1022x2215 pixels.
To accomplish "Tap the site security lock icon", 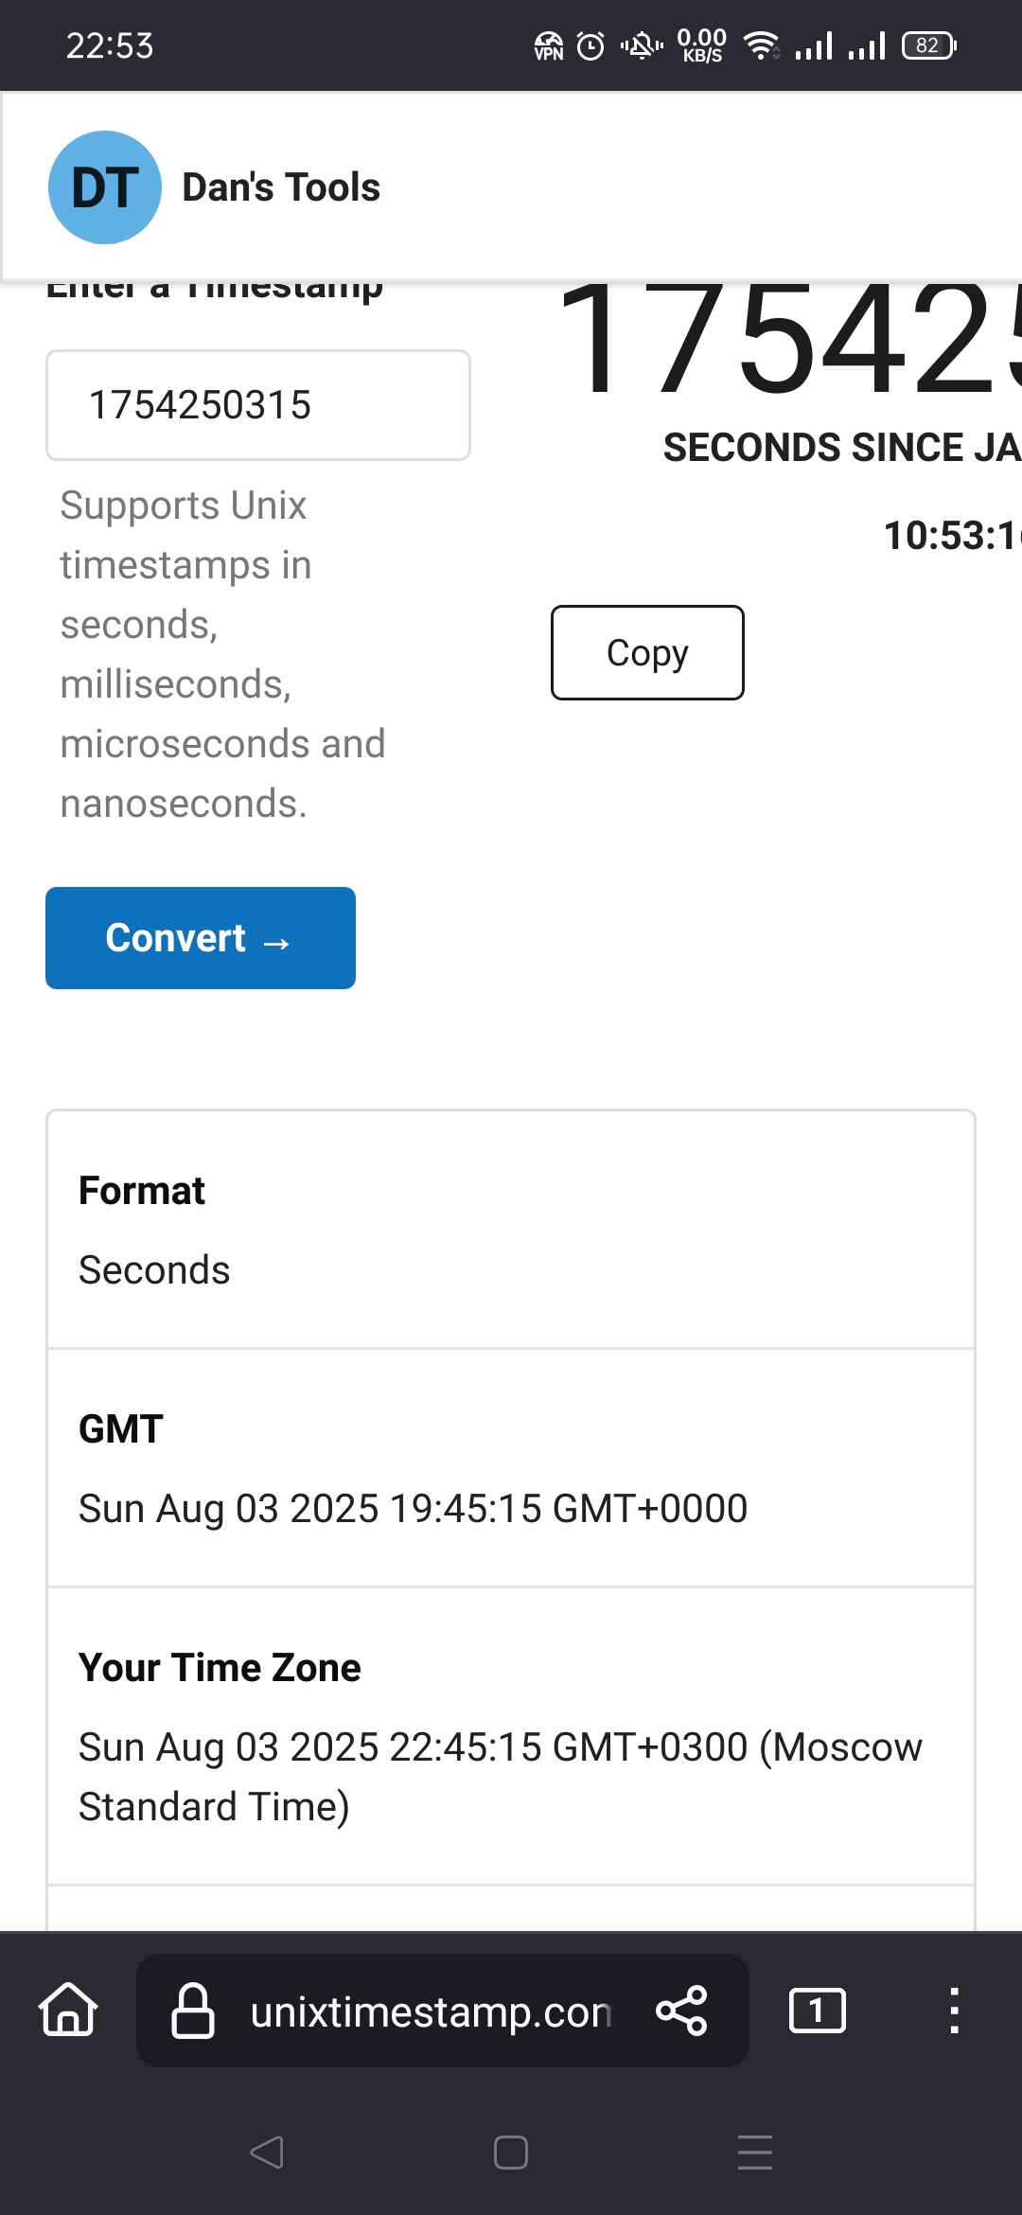I will 192,2010.
